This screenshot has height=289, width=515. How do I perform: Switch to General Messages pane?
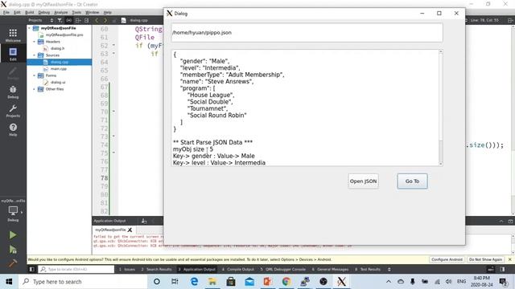330,270
